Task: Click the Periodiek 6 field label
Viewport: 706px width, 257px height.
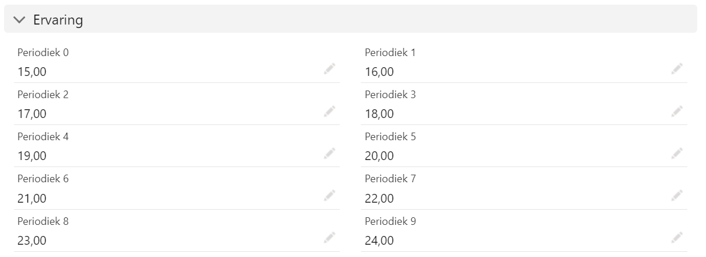Action: (43, 179)
